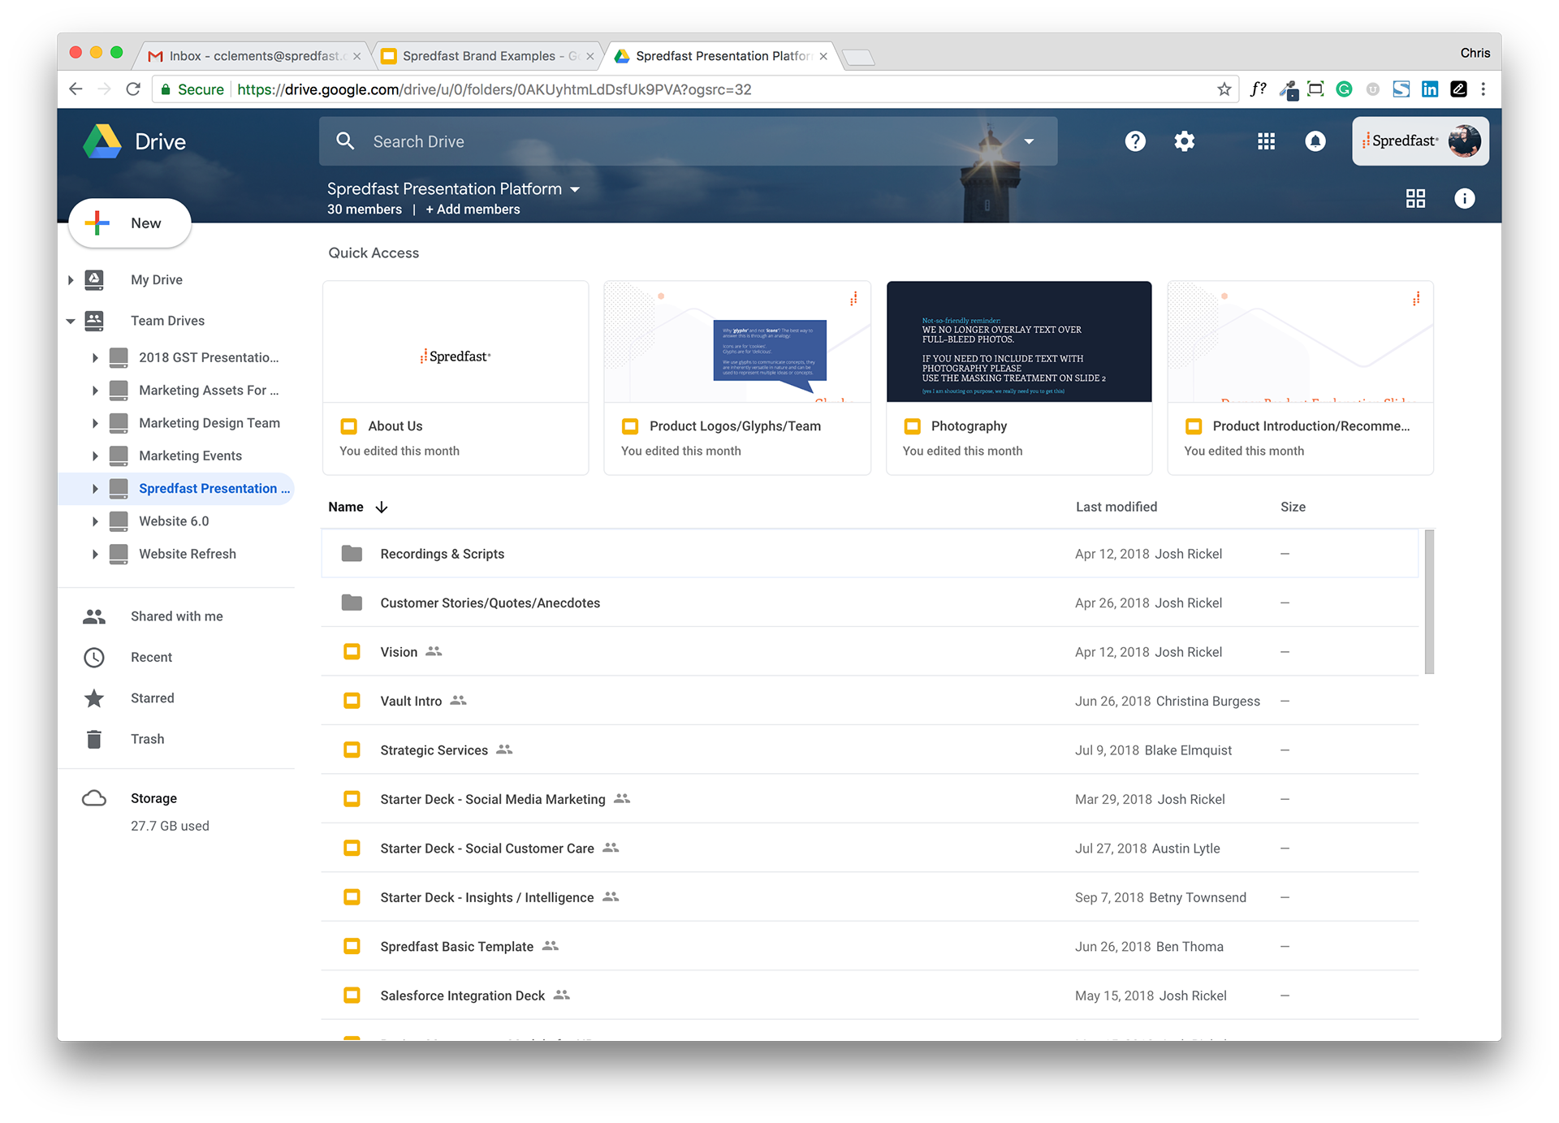Reverse sort order arrow next to Name
The width and height of the screenshot is (1559, 1123).
point(382,507)
